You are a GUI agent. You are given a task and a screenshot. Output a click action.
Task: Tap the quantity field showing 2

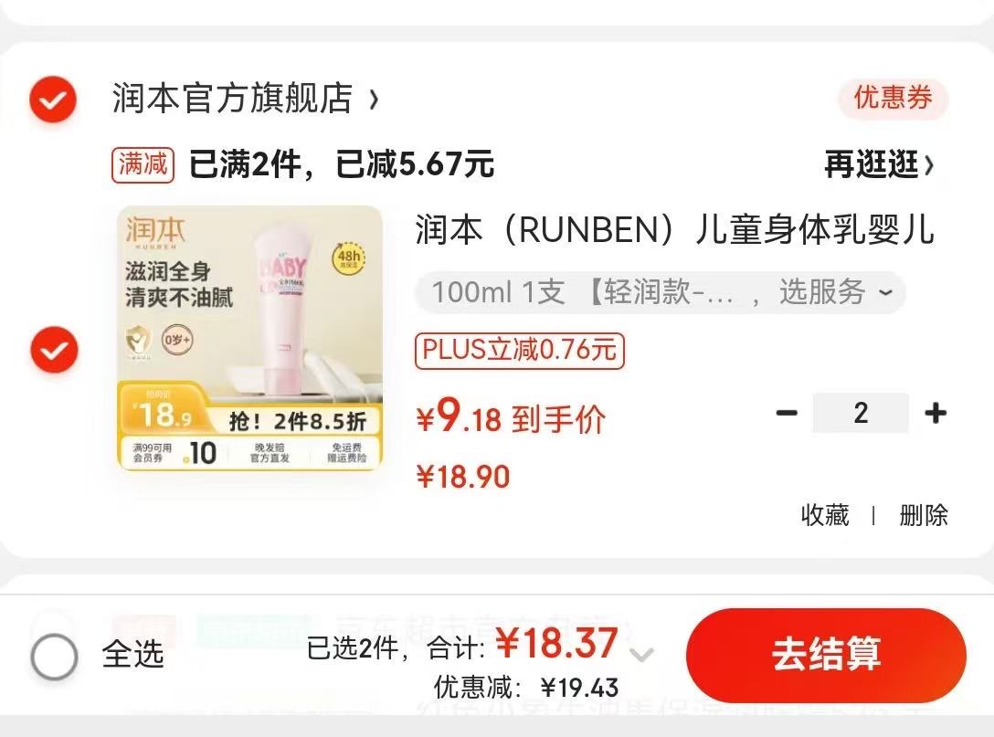(x=861, y=413)
